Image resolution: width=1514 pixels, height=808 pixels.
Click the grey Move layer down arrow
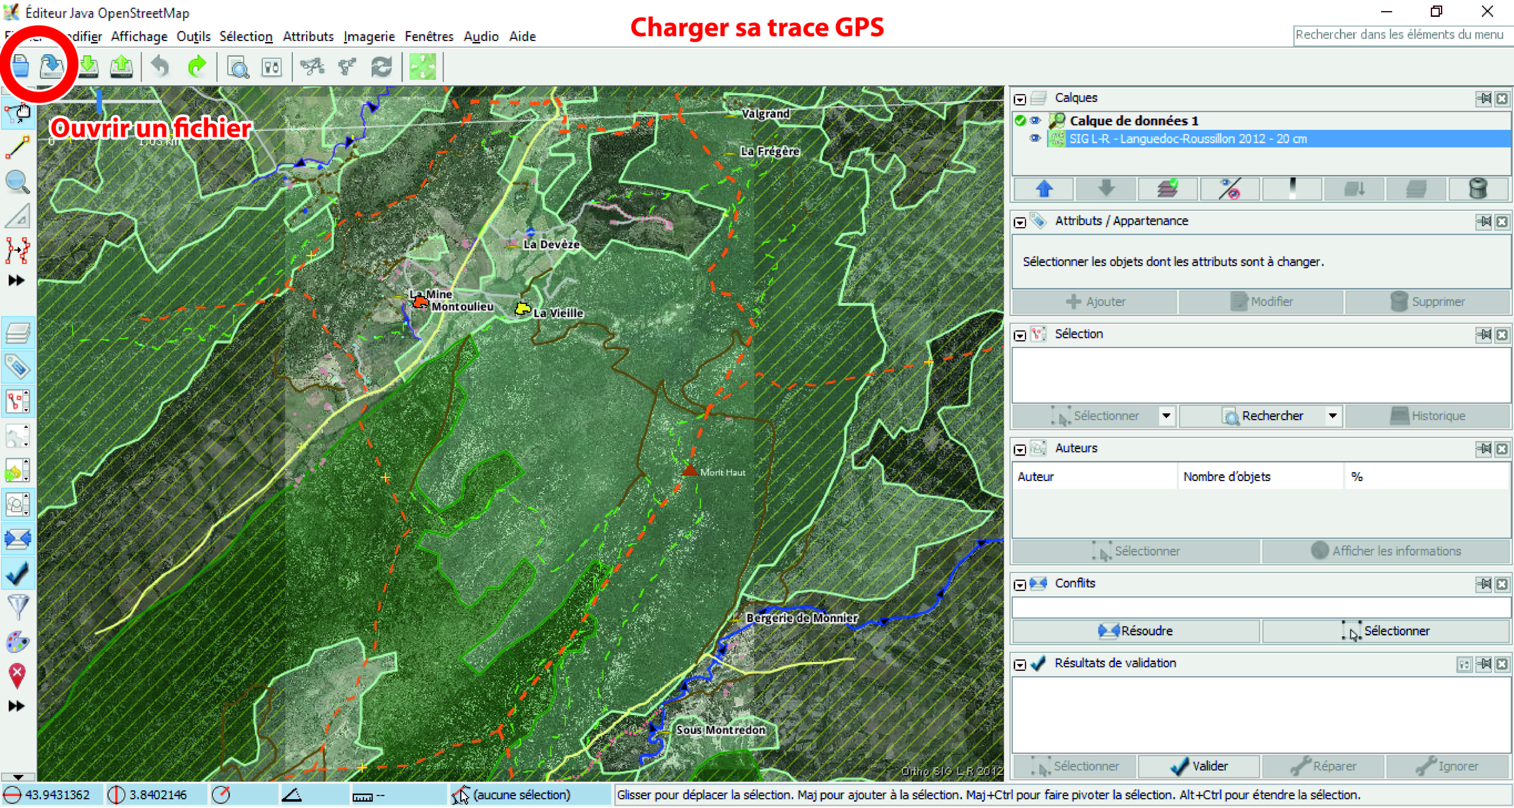click(x=1106, y=189)
